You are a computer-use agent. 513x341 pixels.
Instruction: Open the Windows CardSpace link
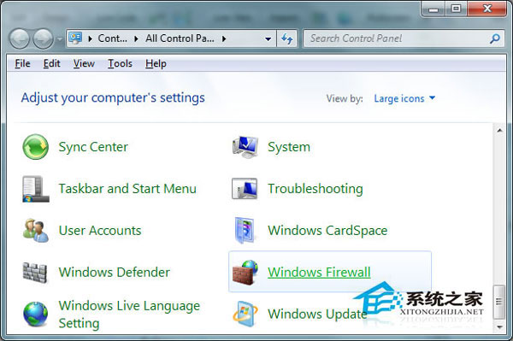327,231
